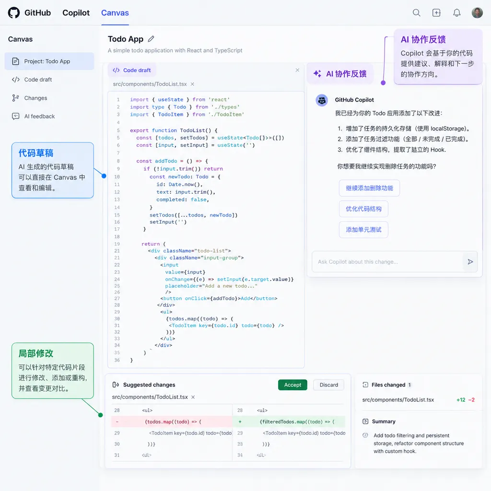Viewport: 491px width, 491px height.
Task: Switch to the Copilot tab
Action: pos(76,13)
